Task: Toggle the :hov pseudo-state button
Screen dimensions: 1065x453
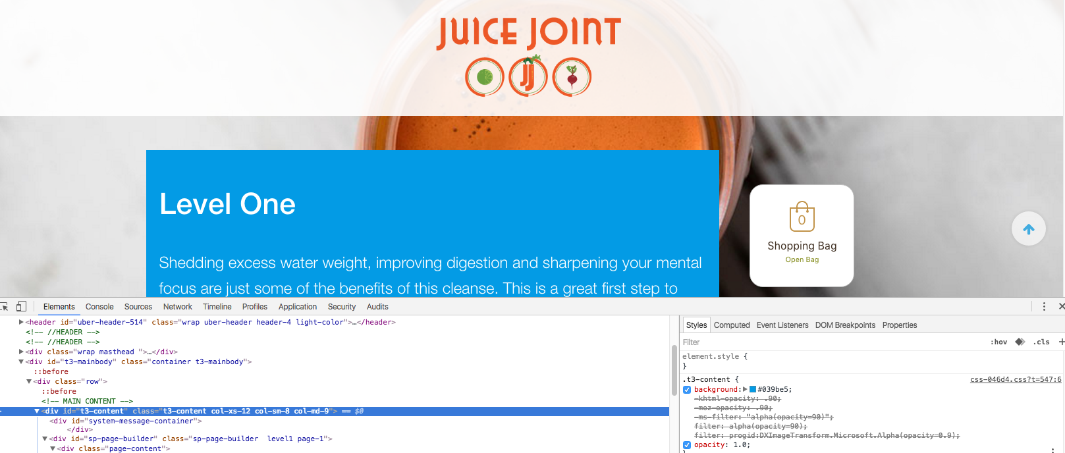Action: (998, 342)
